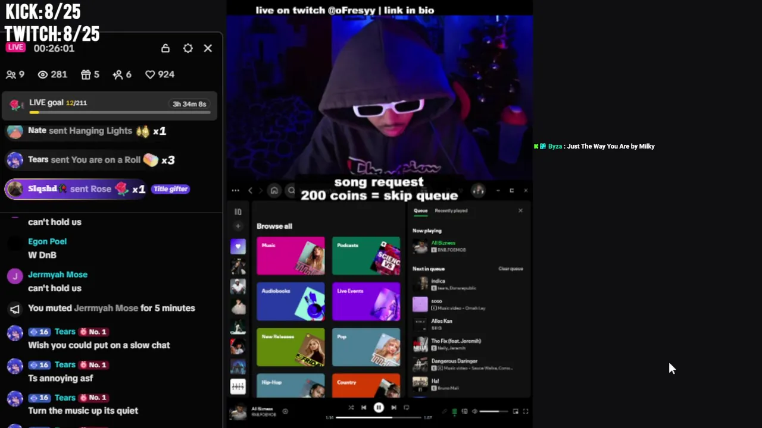Open the Hip-Hop browse tile
The image size is (762, 428).
291,385
